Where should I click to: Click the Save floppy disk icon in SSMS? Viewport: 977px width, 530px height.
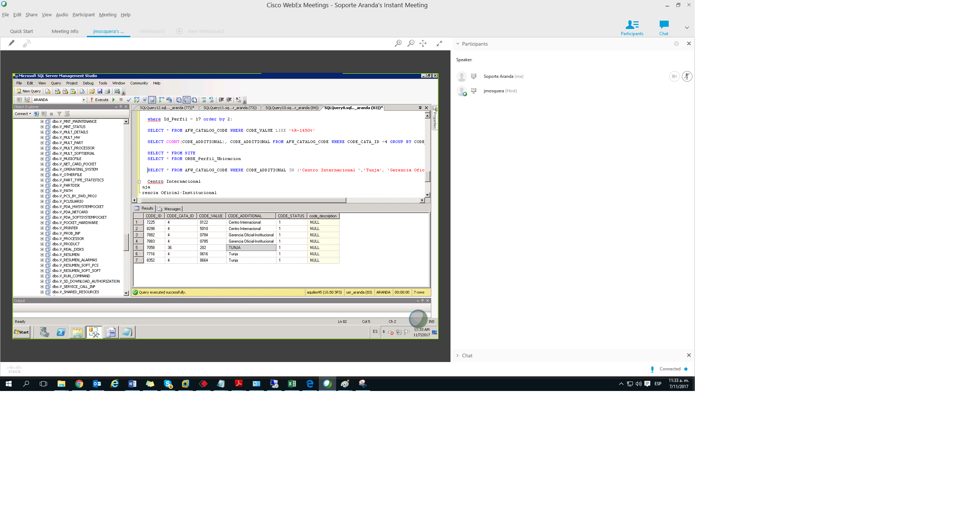pyautogui.click(x=100, y=91)
